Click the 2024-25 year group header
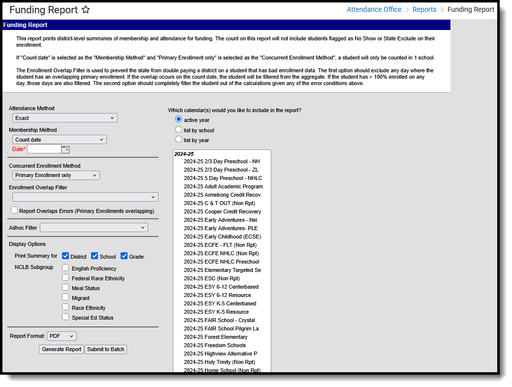 point(184,154)
